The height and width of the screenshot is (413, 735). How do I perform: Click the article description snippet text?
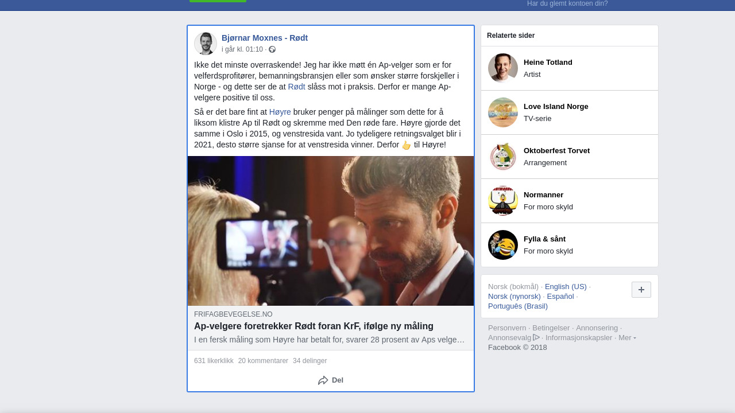point(330,340)
